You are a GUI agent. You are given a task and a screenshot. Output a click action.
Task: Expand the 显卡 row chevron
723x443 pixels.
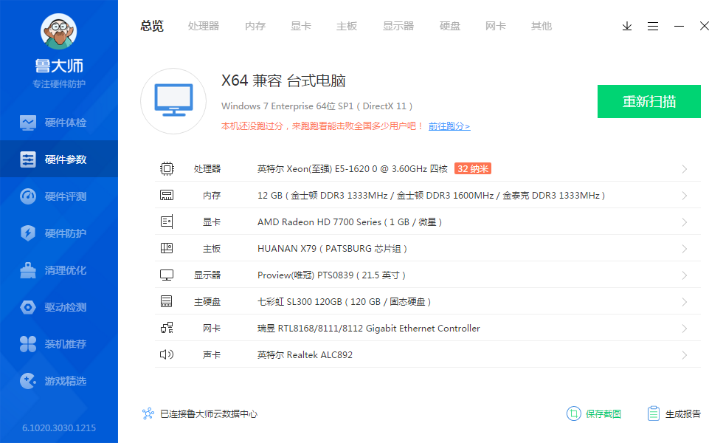click(685, 222)
